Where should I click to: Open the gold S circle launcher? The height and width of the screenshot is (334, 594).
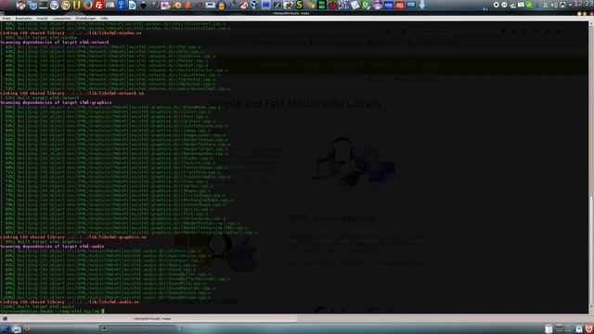point(66,5)
